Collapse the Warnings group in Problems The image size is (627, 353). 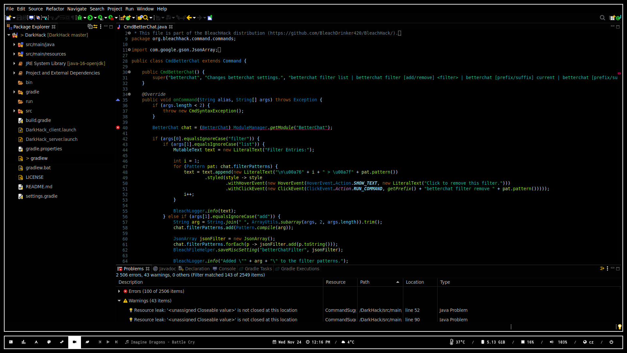[x=119, y=301]
